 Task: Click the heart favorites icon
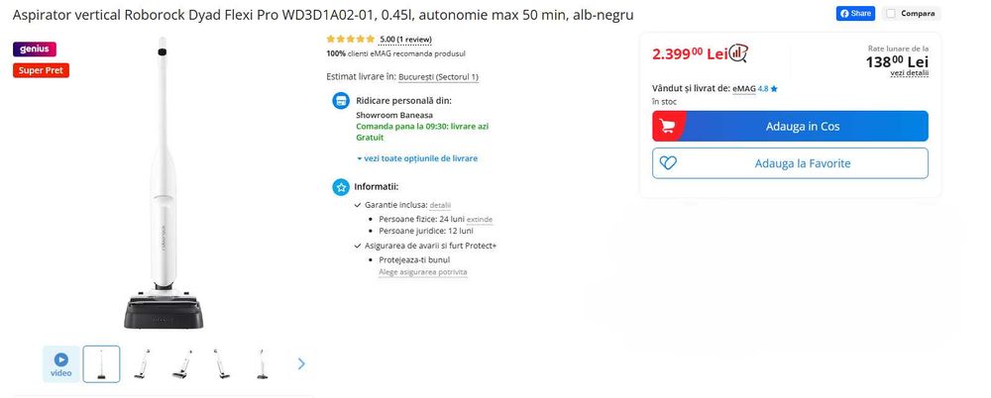tap(668, 163)
